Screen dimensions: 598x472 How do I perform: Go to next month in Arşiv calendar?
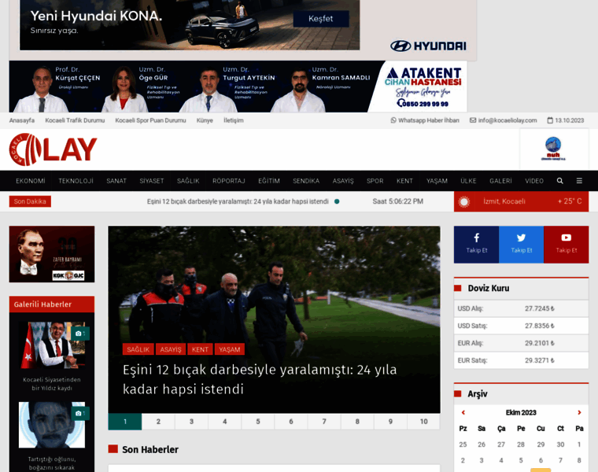click(x=579, y=412)
